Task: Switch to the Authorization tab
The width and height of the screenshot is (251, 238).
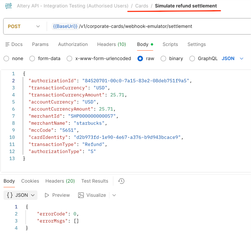Action: pyautogui.click(x=73, y=44)
